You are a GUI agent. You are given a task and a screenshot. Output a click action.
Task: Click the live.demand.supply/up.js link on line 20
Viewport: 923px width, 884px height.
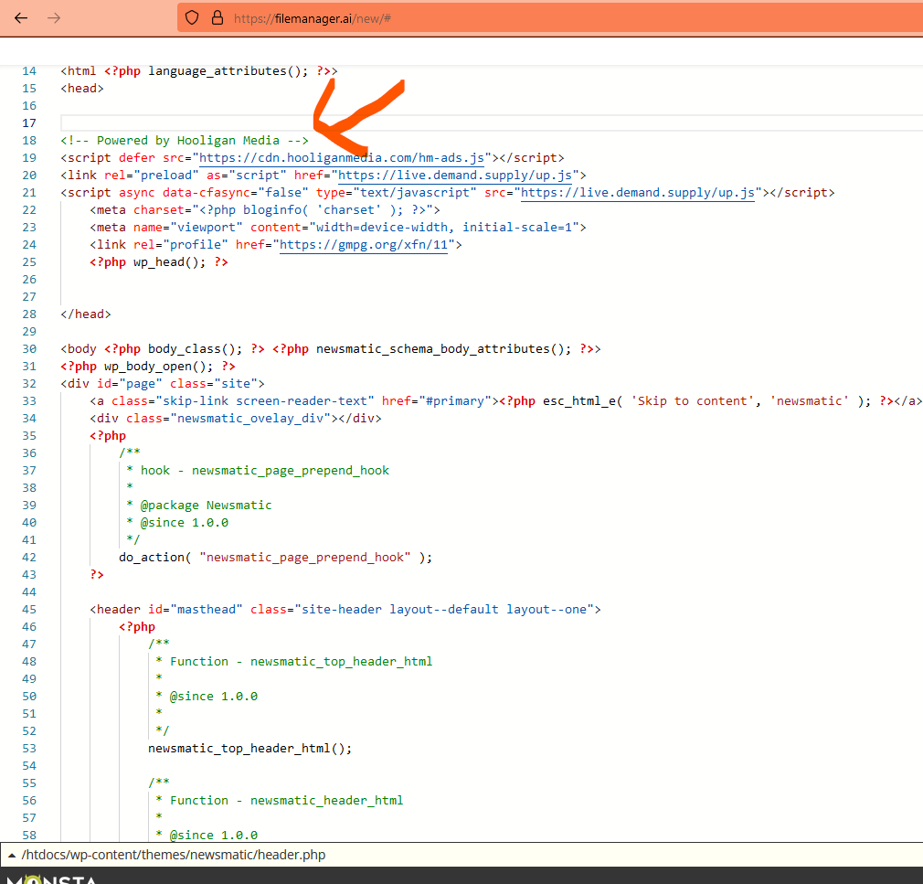[455, 175]
